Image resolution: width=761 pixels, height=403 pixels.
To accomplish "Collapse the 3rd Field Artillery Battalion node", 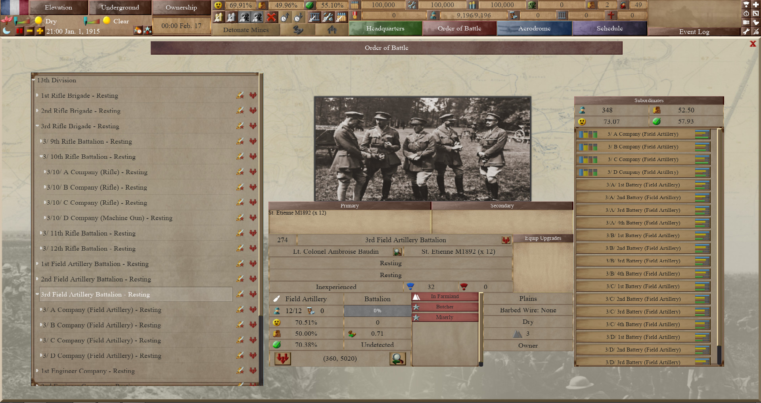I will coord(37,294).
